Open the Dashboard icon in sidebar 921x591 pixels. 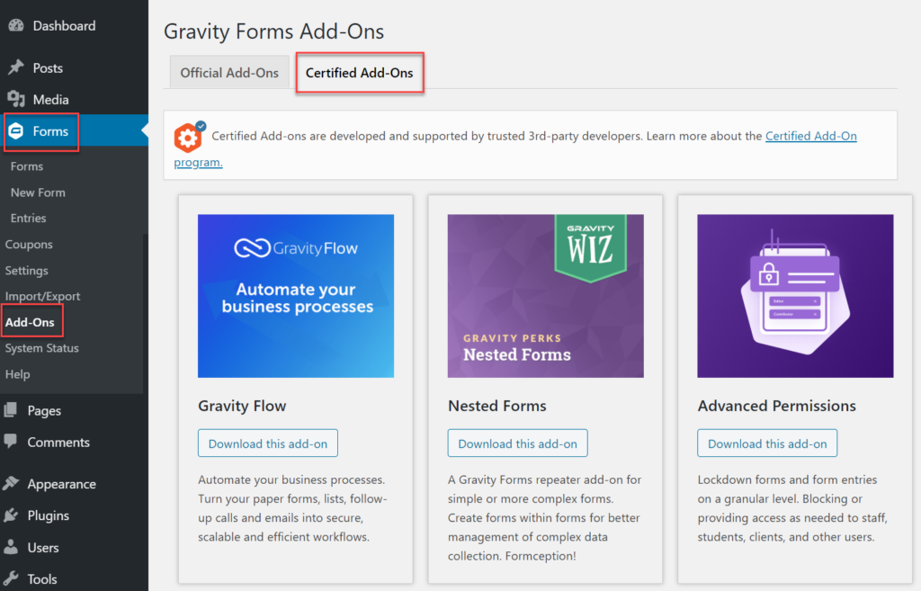[x=15, y=24]
